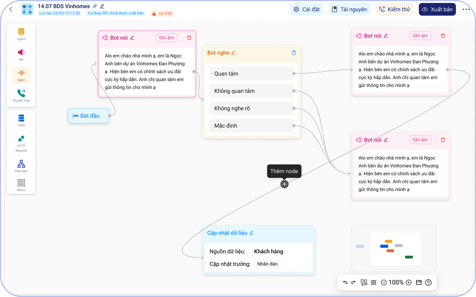The image size is (476, 297).
Task: Pick the Điều kiện condition node
Action: [21, 166]
